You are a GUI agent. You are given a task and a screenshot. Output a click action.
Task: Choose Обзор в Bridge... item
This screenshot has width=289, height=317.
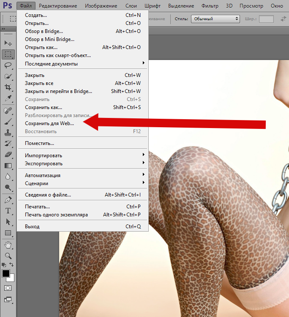click(82, 31)
